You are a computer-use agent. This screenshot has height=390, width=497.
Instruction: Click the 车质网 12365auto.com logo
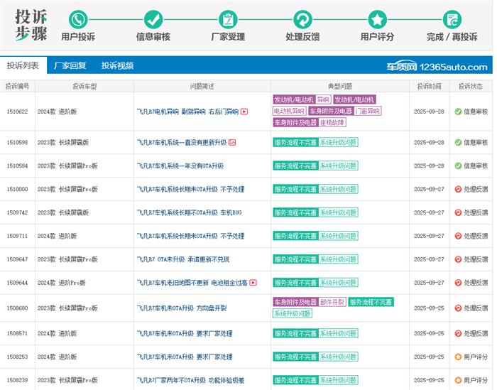437,67
